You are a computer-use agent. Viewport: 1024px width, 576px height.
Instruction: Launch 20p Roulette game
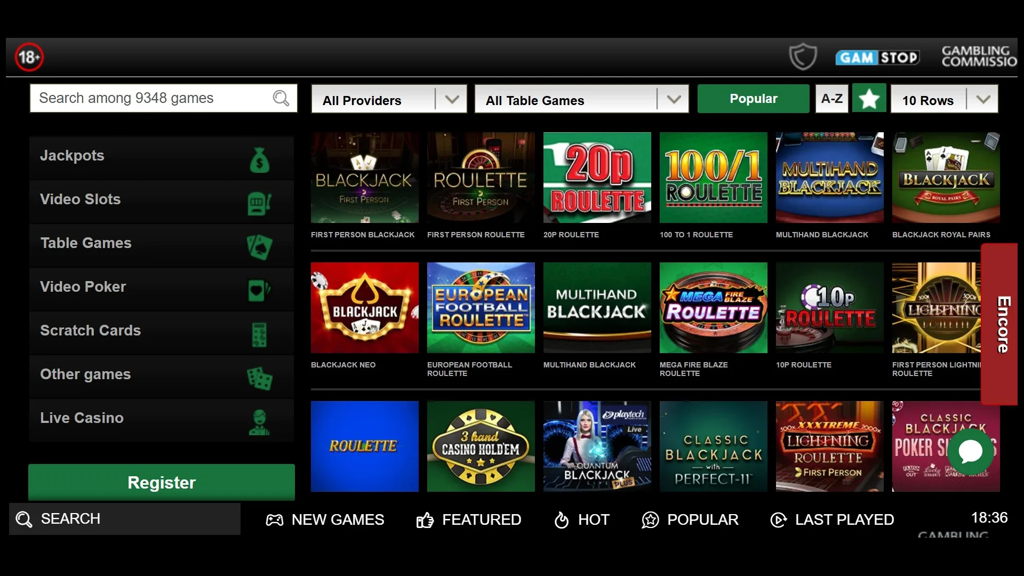pyautogui.click(x=597, y=178)
